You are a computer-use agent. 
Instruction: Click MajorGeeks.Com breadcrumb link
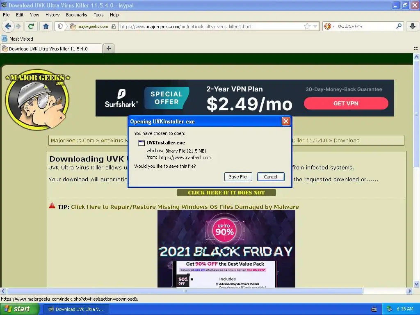click(x=73, y=140)
